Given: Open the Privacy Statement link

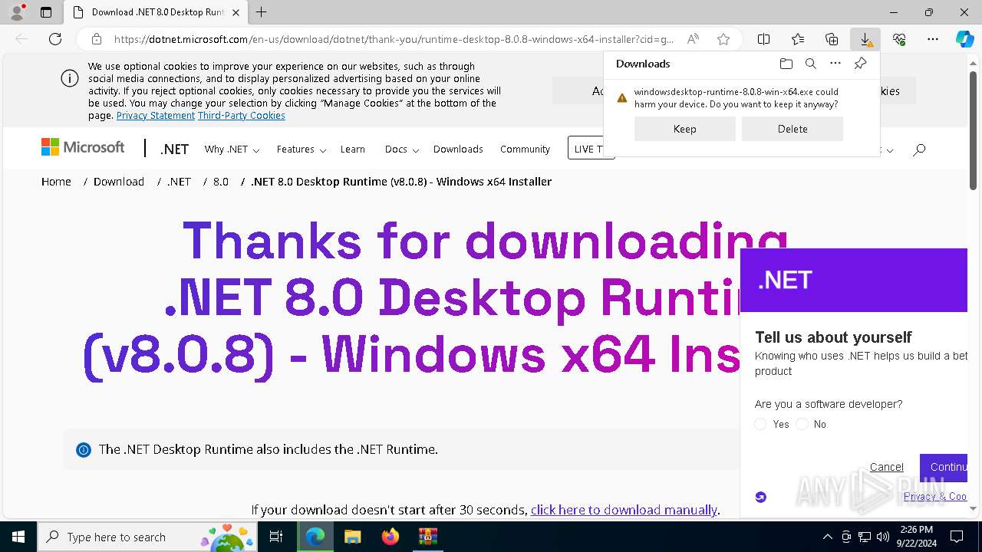Looking at the screenshot, I should pos(156,116).
